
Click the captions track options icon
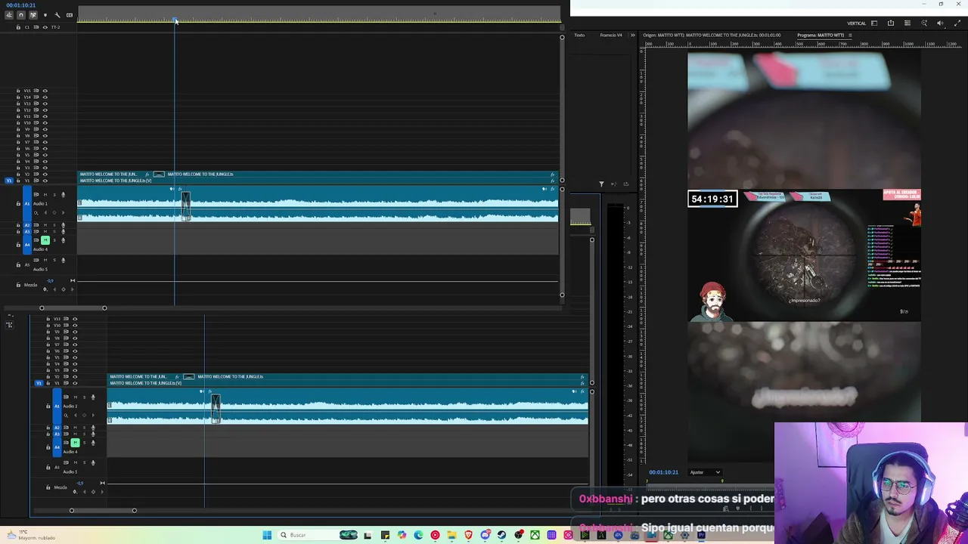coord(70,15)
